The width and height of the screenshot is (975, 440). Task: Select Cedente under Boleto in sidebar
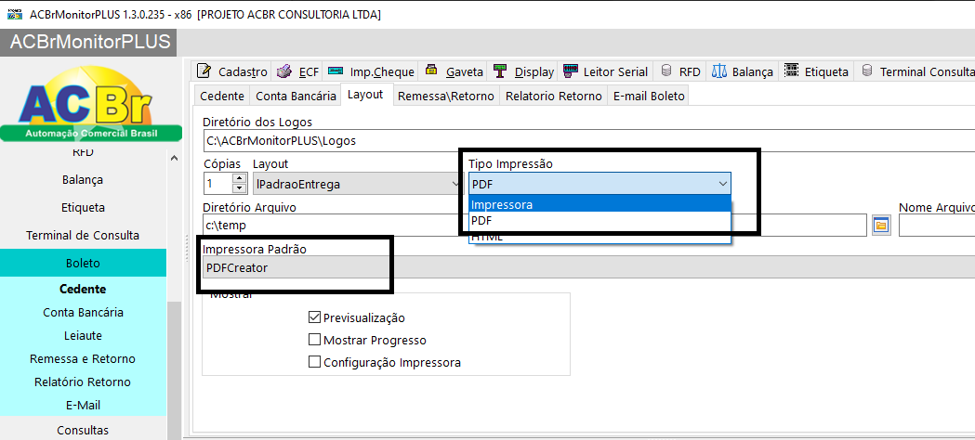(x=83, y=290)
